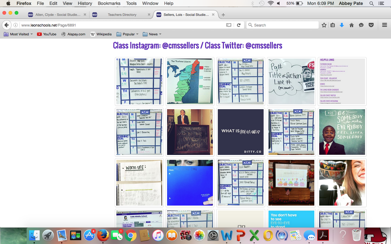Open Wikipedia bookmark

101,34
